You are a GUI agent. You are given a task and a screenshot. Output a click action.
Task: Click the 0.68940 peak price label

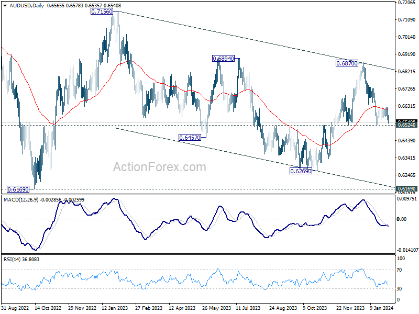click(x=223, y=59)
